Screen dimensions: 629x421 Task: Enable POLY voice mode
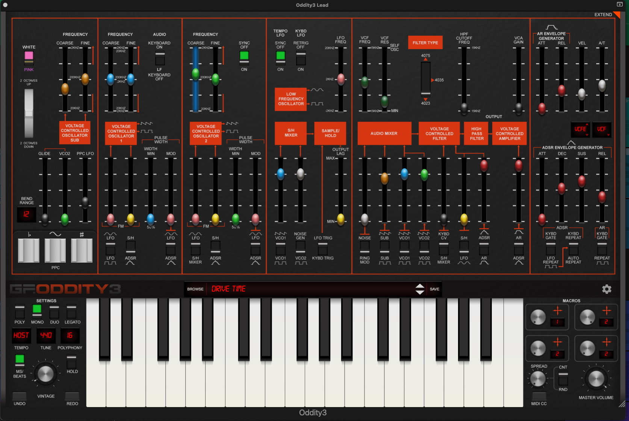click(20, 312)
